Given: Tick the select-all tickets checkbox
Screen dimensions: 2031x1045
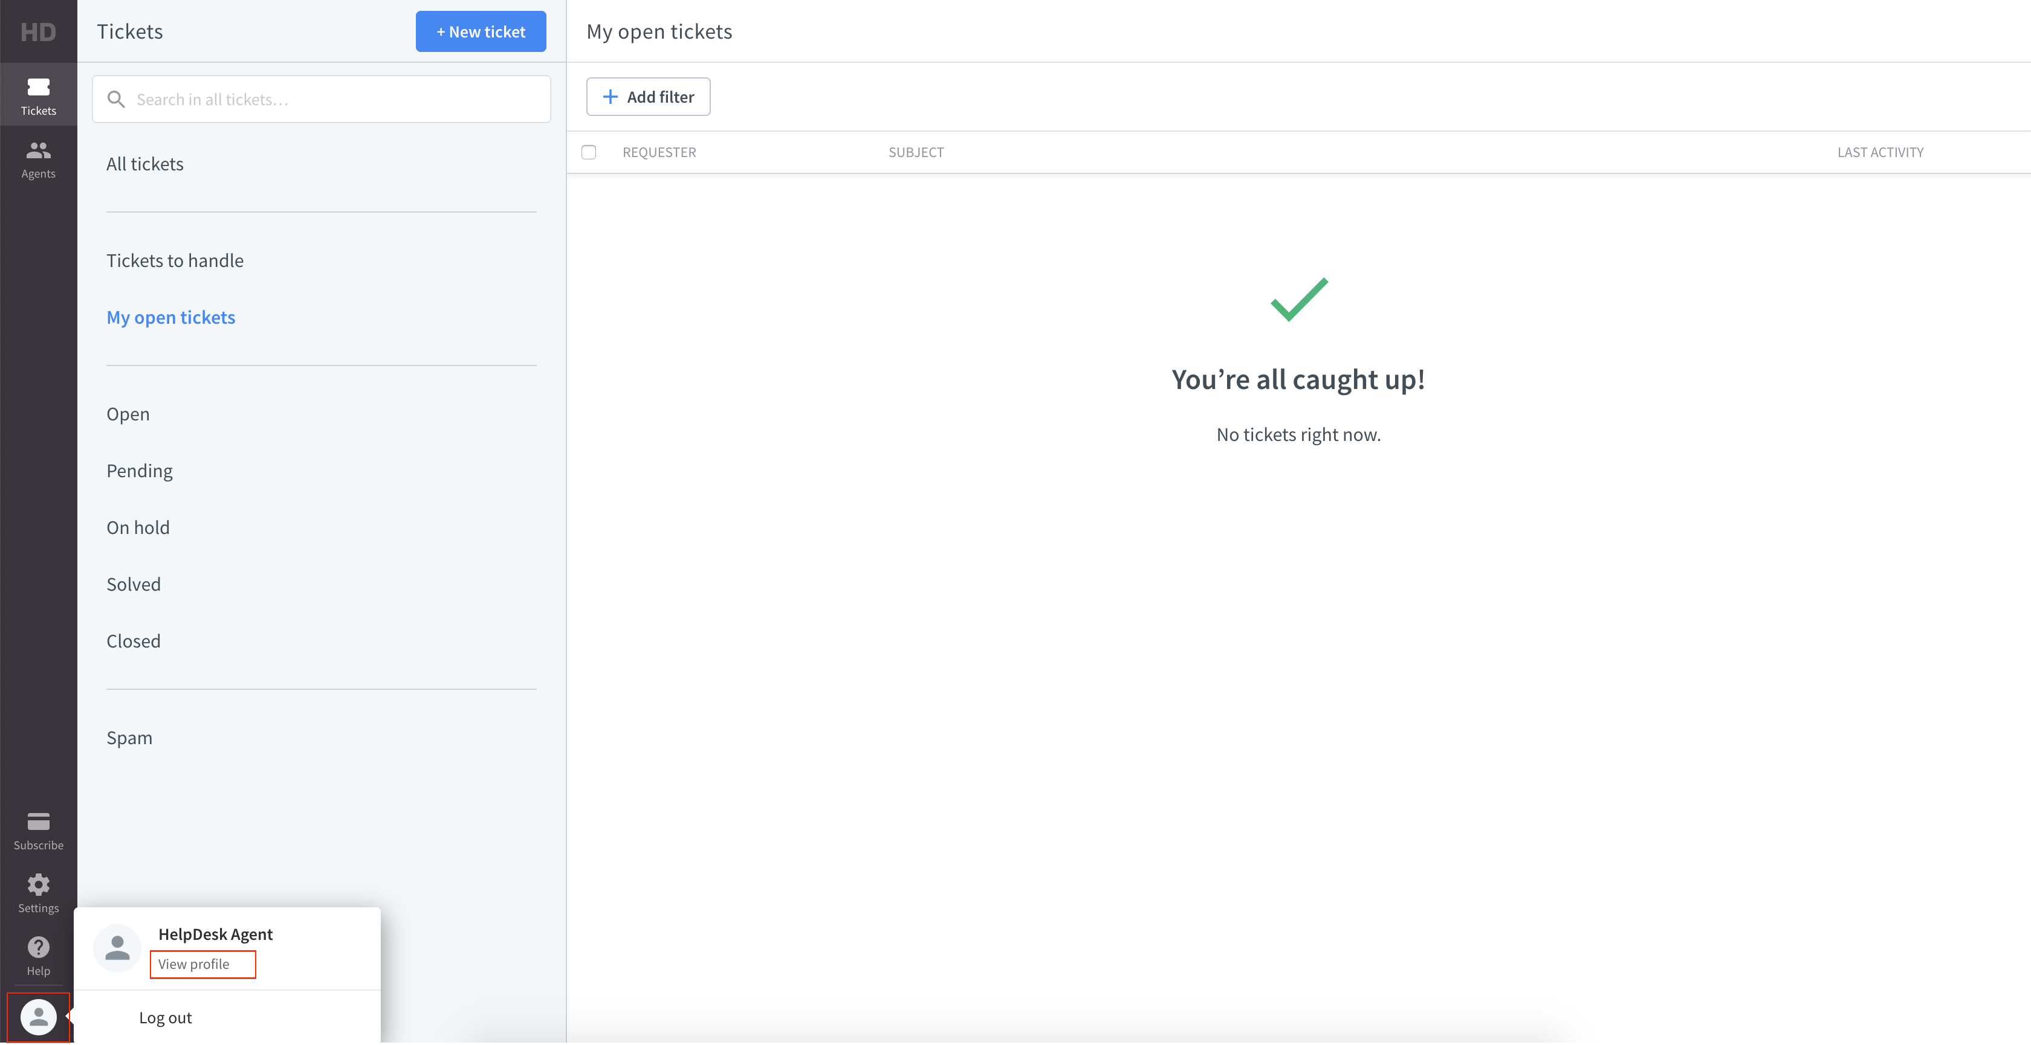Looking at the screenshot, I should tap(588, 152).
